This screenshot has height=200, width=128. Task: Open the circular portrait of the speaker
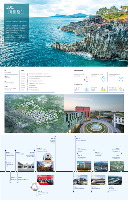[x=48, y=158]
